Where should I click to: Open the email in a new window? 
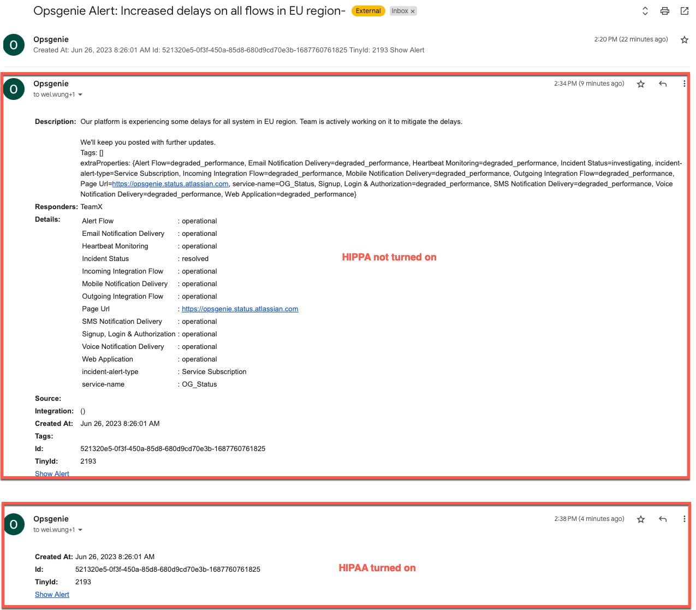(684, 10)
